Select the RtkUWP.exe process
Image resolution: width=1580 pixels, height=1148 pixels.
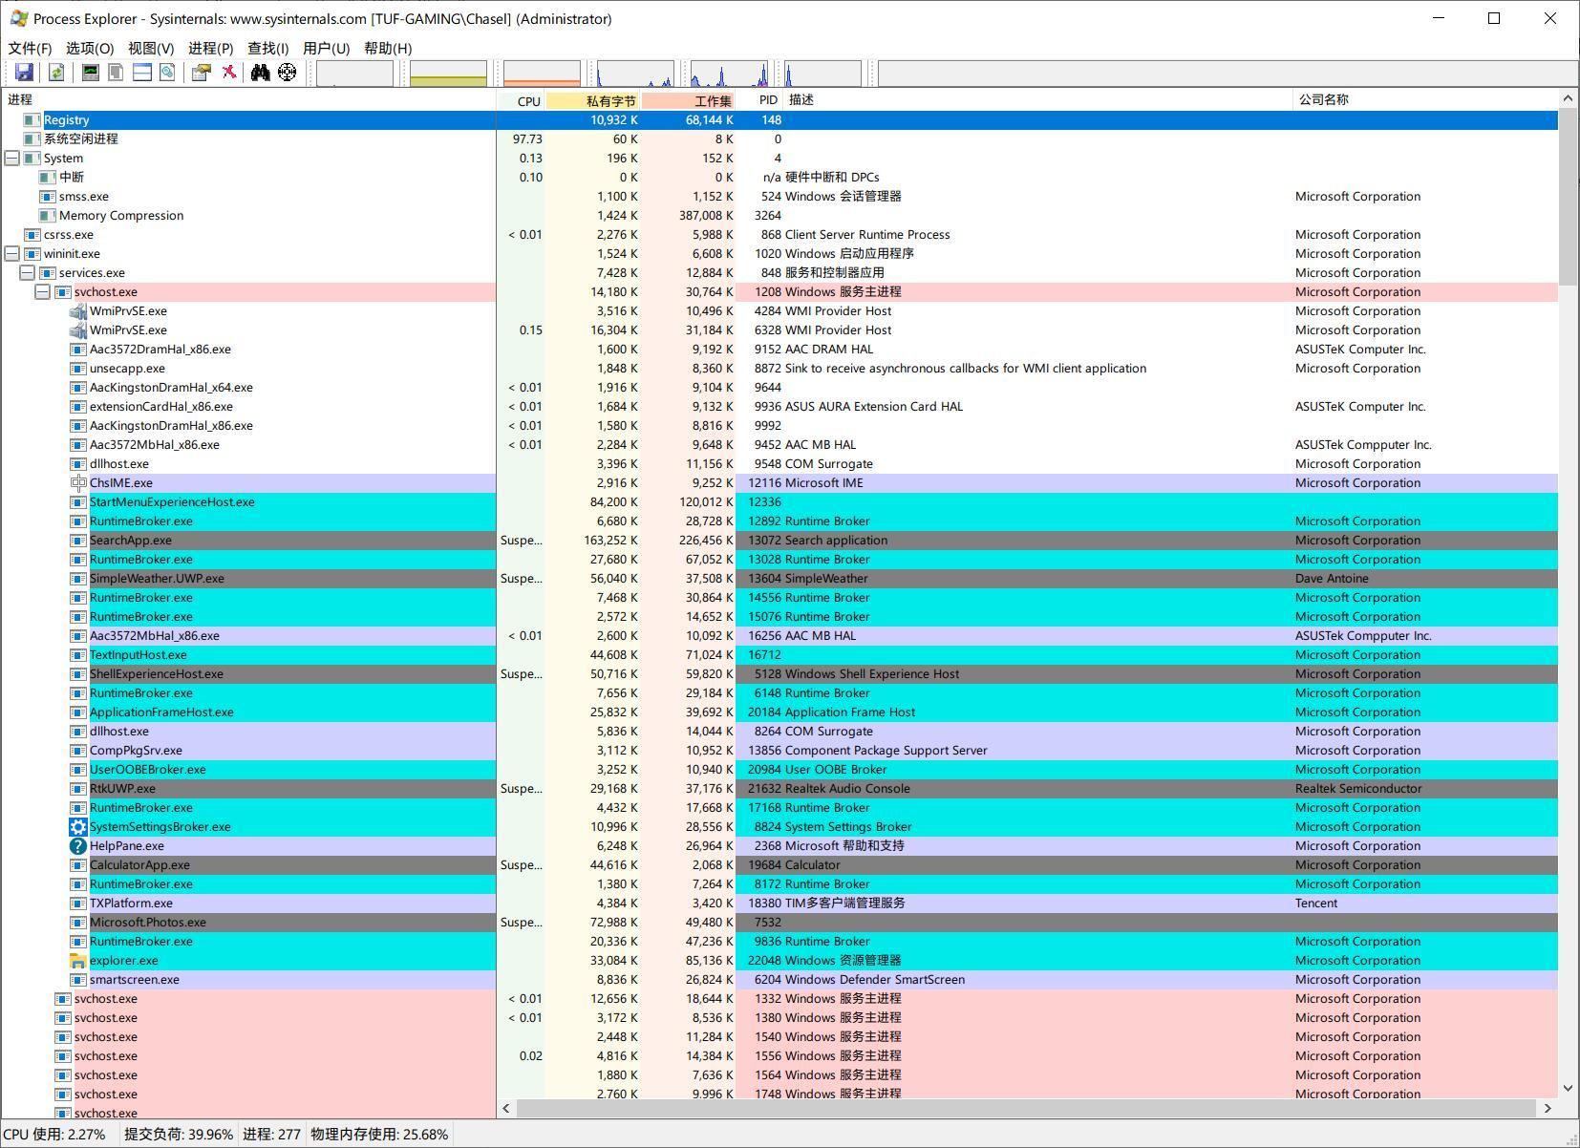pyautogui.click(x=122, y=789)
